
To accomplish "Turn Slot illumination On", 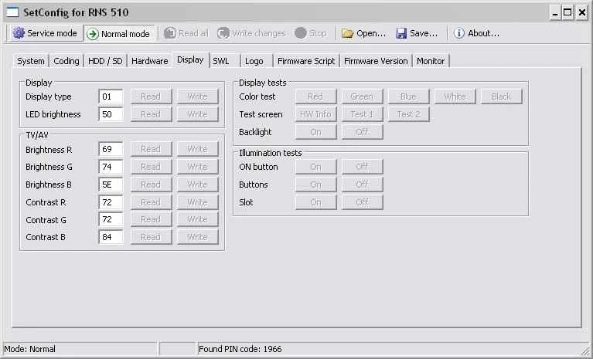I will pyautogui.click(x=315, y=202).
